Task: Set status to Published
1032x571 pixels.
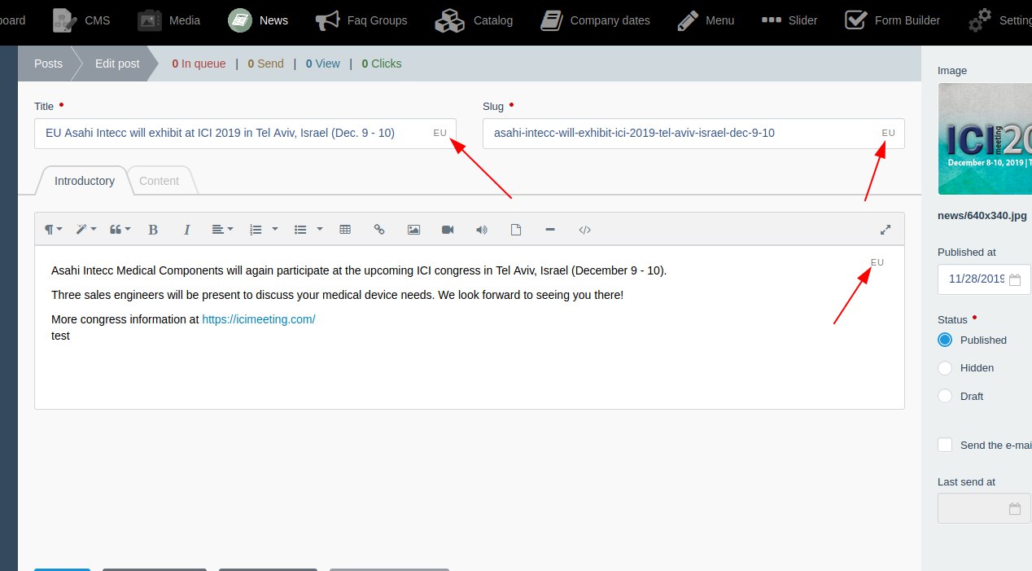Action: pos(945,340)
